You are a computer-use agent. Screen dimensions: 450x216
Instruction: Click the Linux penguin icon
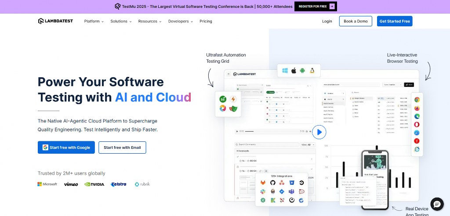coord(312,71)
